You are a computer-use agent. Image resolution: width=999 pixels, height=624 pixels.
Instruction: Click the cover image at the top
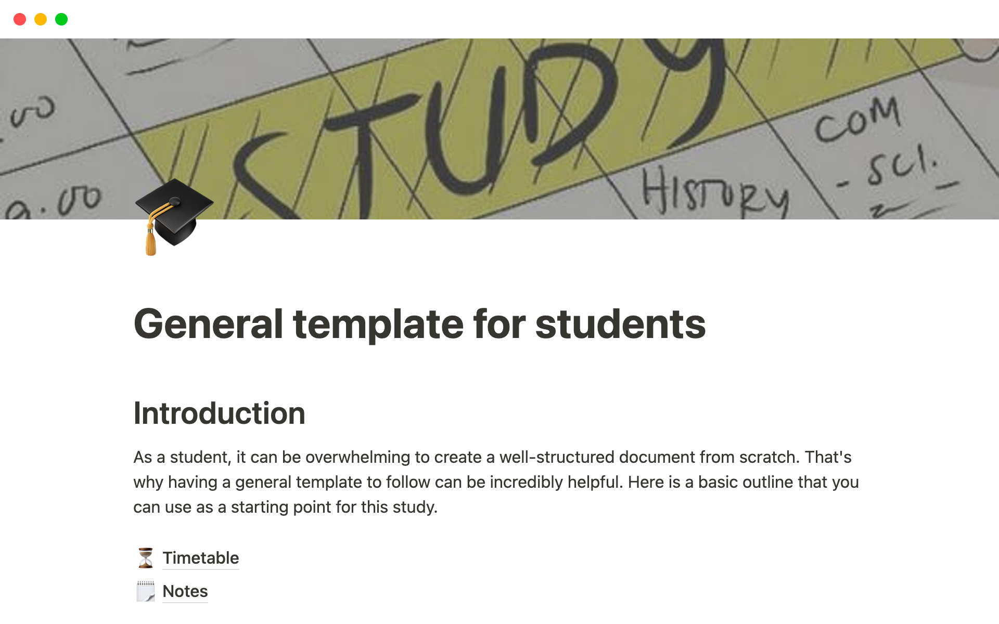pos(499,125)
